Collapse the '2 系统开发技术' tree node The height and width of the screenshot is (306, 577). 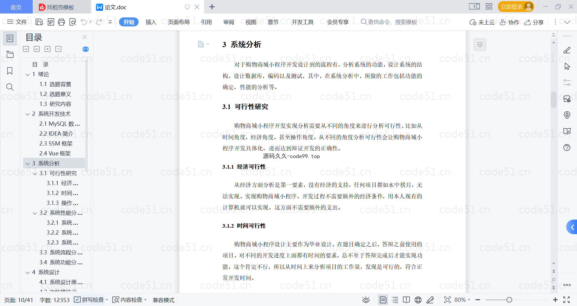coord(28,114)
